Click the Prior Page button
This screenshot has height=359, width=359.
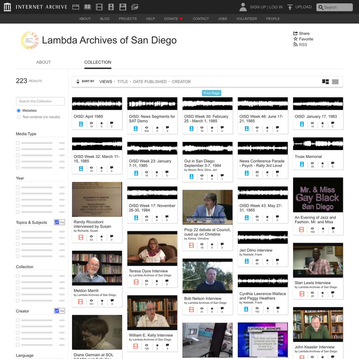[x=211, y=93]
